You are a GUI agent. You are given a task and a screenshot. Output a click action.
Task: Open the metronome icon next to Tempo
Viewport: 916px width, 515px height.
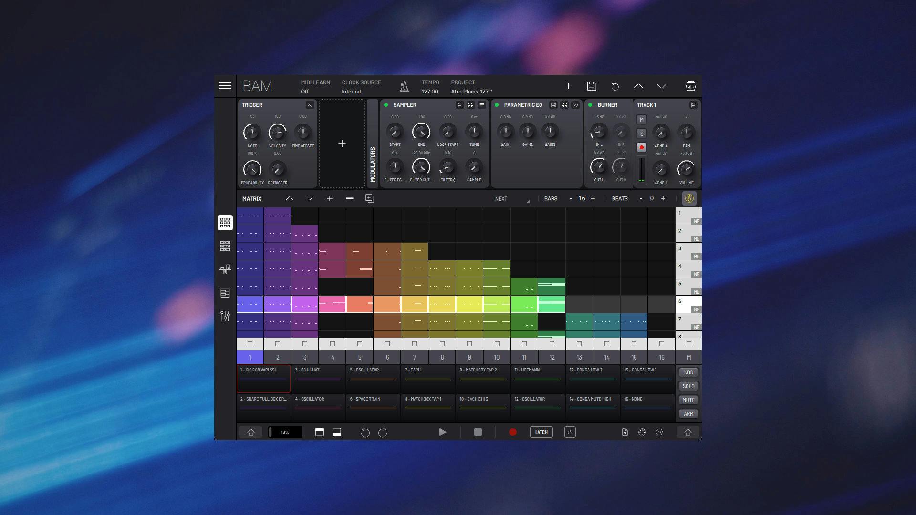pyautogui.click(x=404, y=86)
